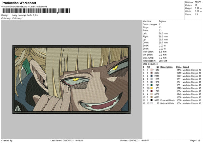This screenshot has height=143, width=203.
Task: Click the stitch count 11043
Action: (156, 70)
